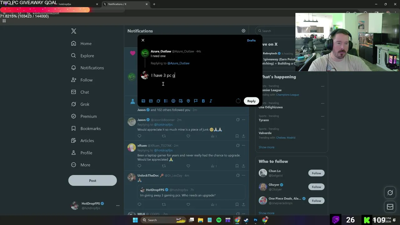Image resolution: width=400 pixels, height=225 pixels.
Task: Click the X logo home icon
Action: (x=74, y=31)
